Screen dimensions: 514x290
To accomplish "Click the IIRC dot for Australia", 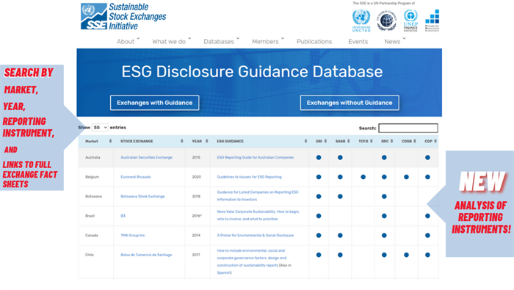I will [x=384, y=158].
